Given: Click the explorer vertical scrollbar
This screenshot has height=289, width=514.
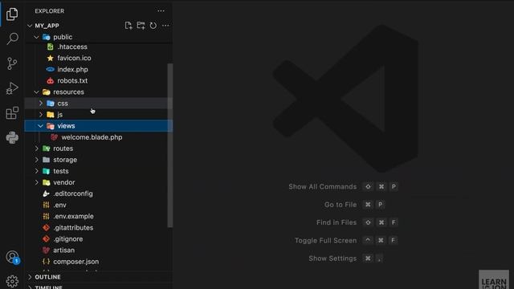Looking at the screenshot, I should point(170,145).
